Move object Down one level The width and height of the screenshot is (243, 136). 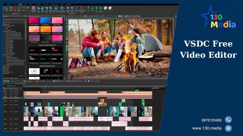click(92, 8)
